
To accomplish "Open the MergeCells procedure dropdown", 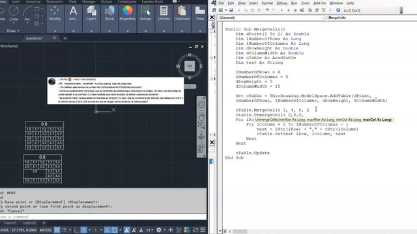I will click(x=372, y=18).
